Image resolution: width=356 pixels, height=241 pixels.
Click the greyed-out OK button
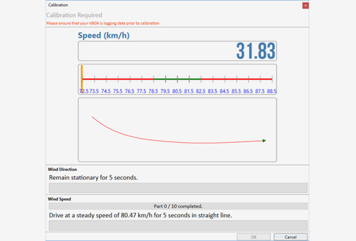click(x=253, y=237)
